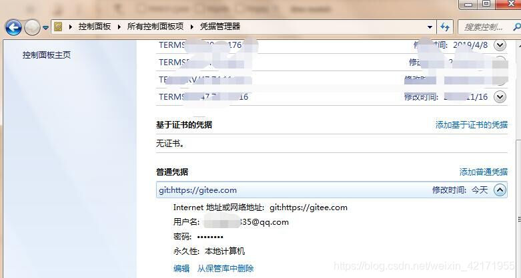Click the Internet 地址或网络地址 value git:https://gitee.com

(x=308, y=208)
